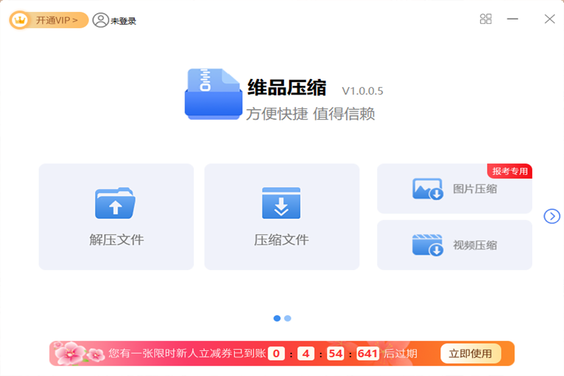The image size is (564, 376).
Task: Open the 视频压缩 video clapper icon
Action: [428, 245]
